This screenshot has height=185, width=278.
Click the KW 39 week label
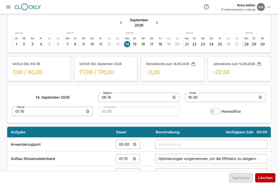189,33
